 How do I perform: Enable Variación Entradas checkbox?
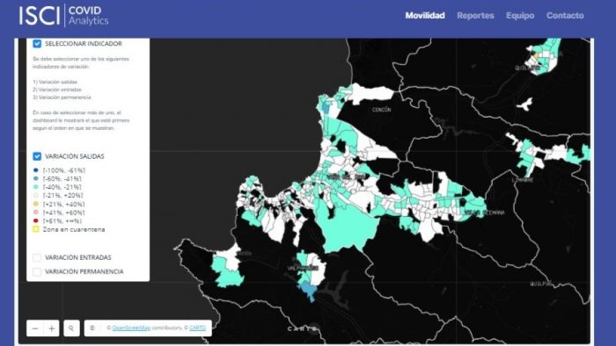coord(37,257)
